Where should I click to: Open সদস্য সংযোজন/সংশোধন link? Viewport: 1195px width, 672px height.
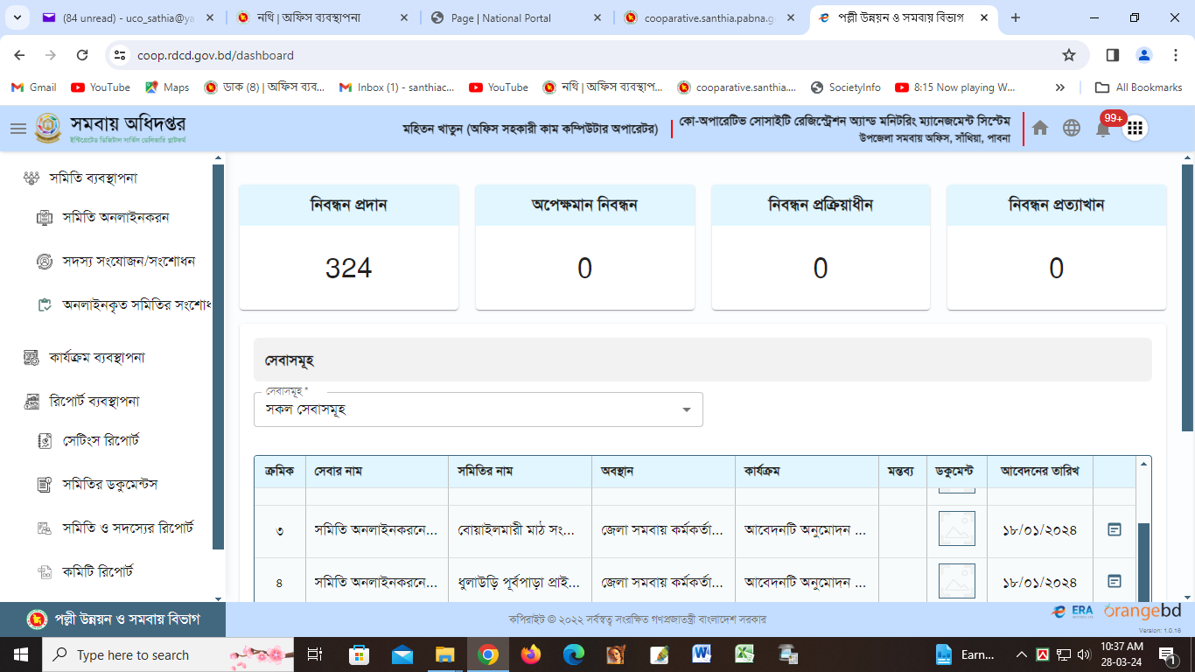tap(128, 261)
